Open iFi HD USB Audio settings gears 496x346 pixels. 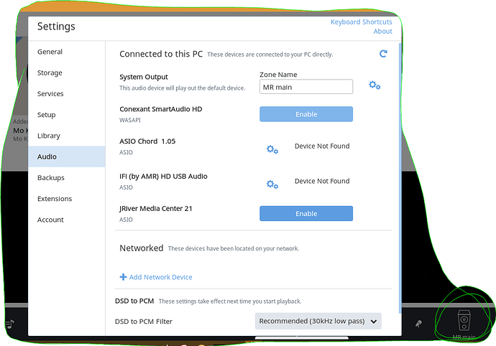272,184
